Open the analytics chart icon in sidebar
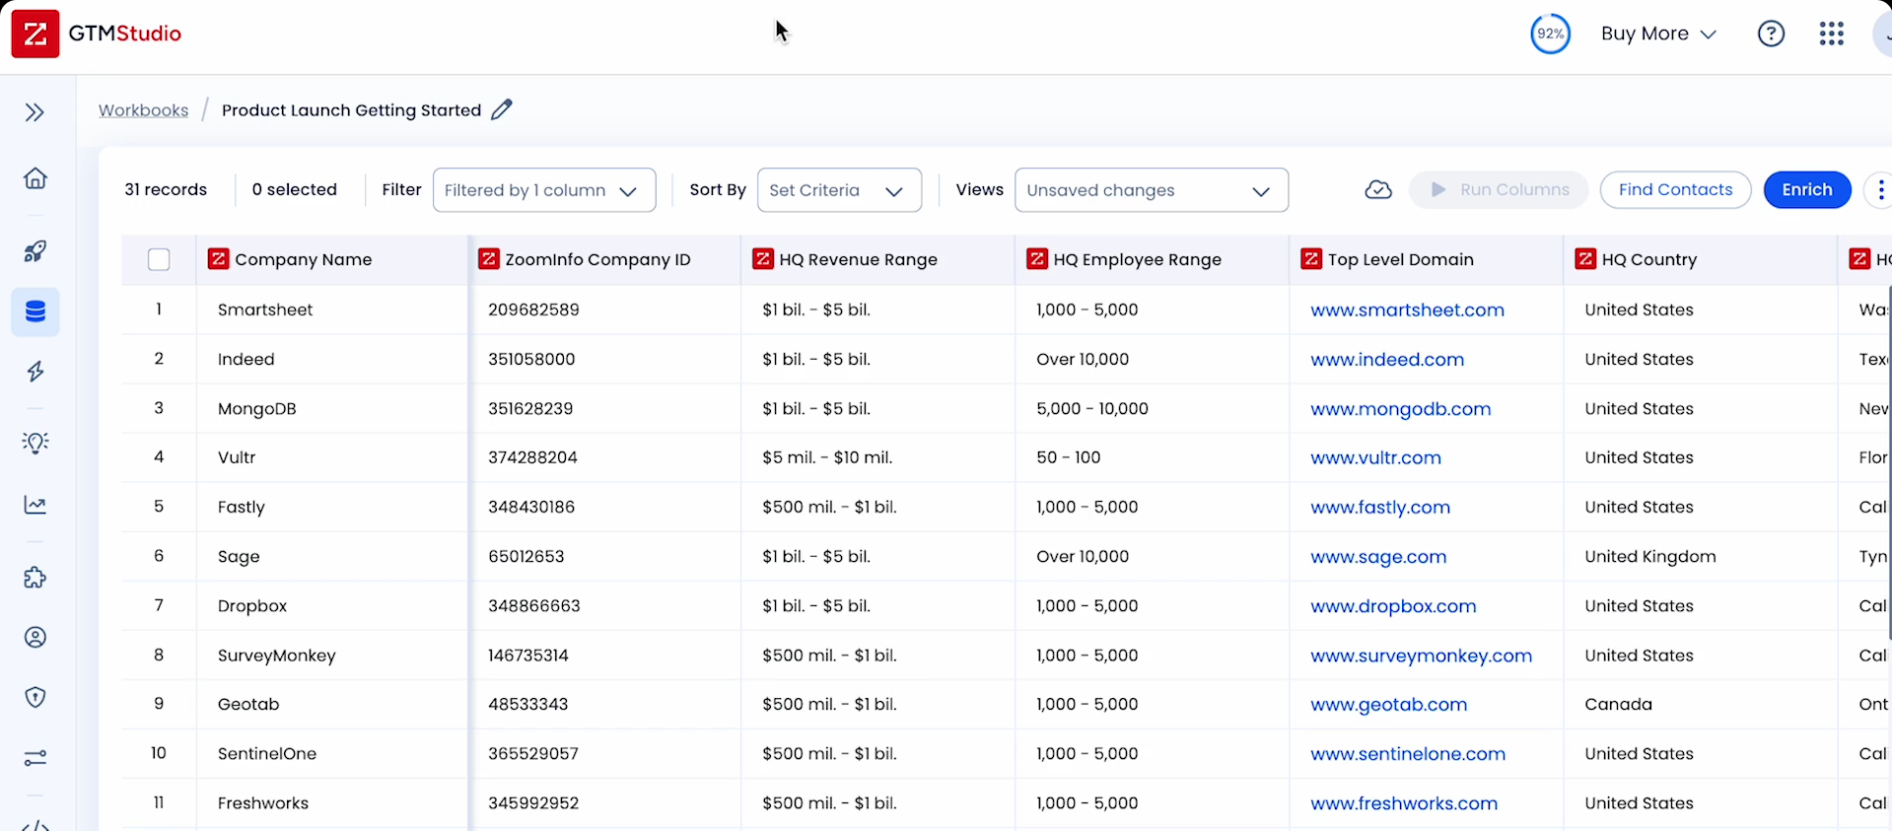The image size is (1892, 831). pos(35,505)
